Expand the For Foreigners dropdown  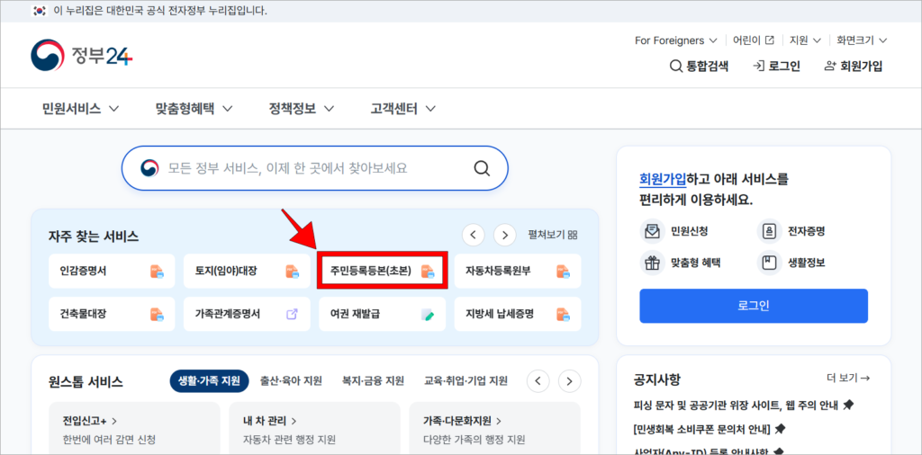point(675,40)
